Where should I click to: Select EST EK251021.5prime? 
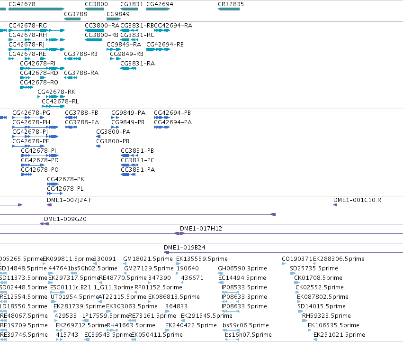click(339, 335)
